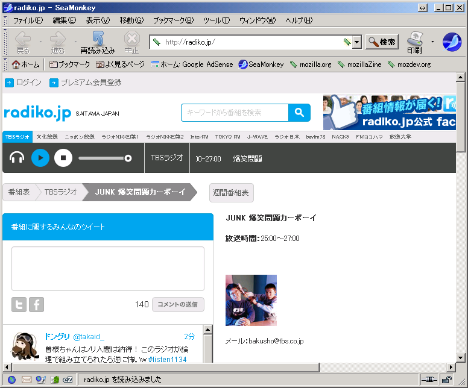The image size is (468, 388).
Task: Open the print button dropdown arrow
Action: 432,42
